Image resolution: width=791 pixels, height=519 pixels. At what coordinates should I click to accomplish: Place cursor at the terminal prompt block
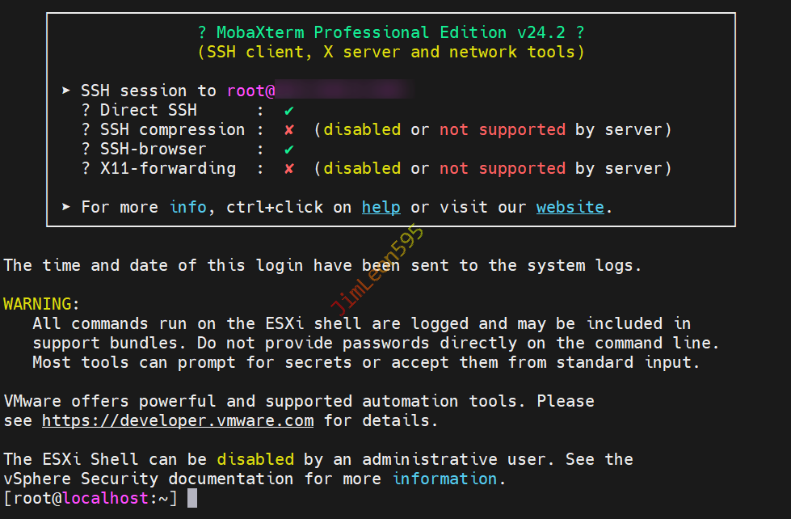click(x=191, y=498)
